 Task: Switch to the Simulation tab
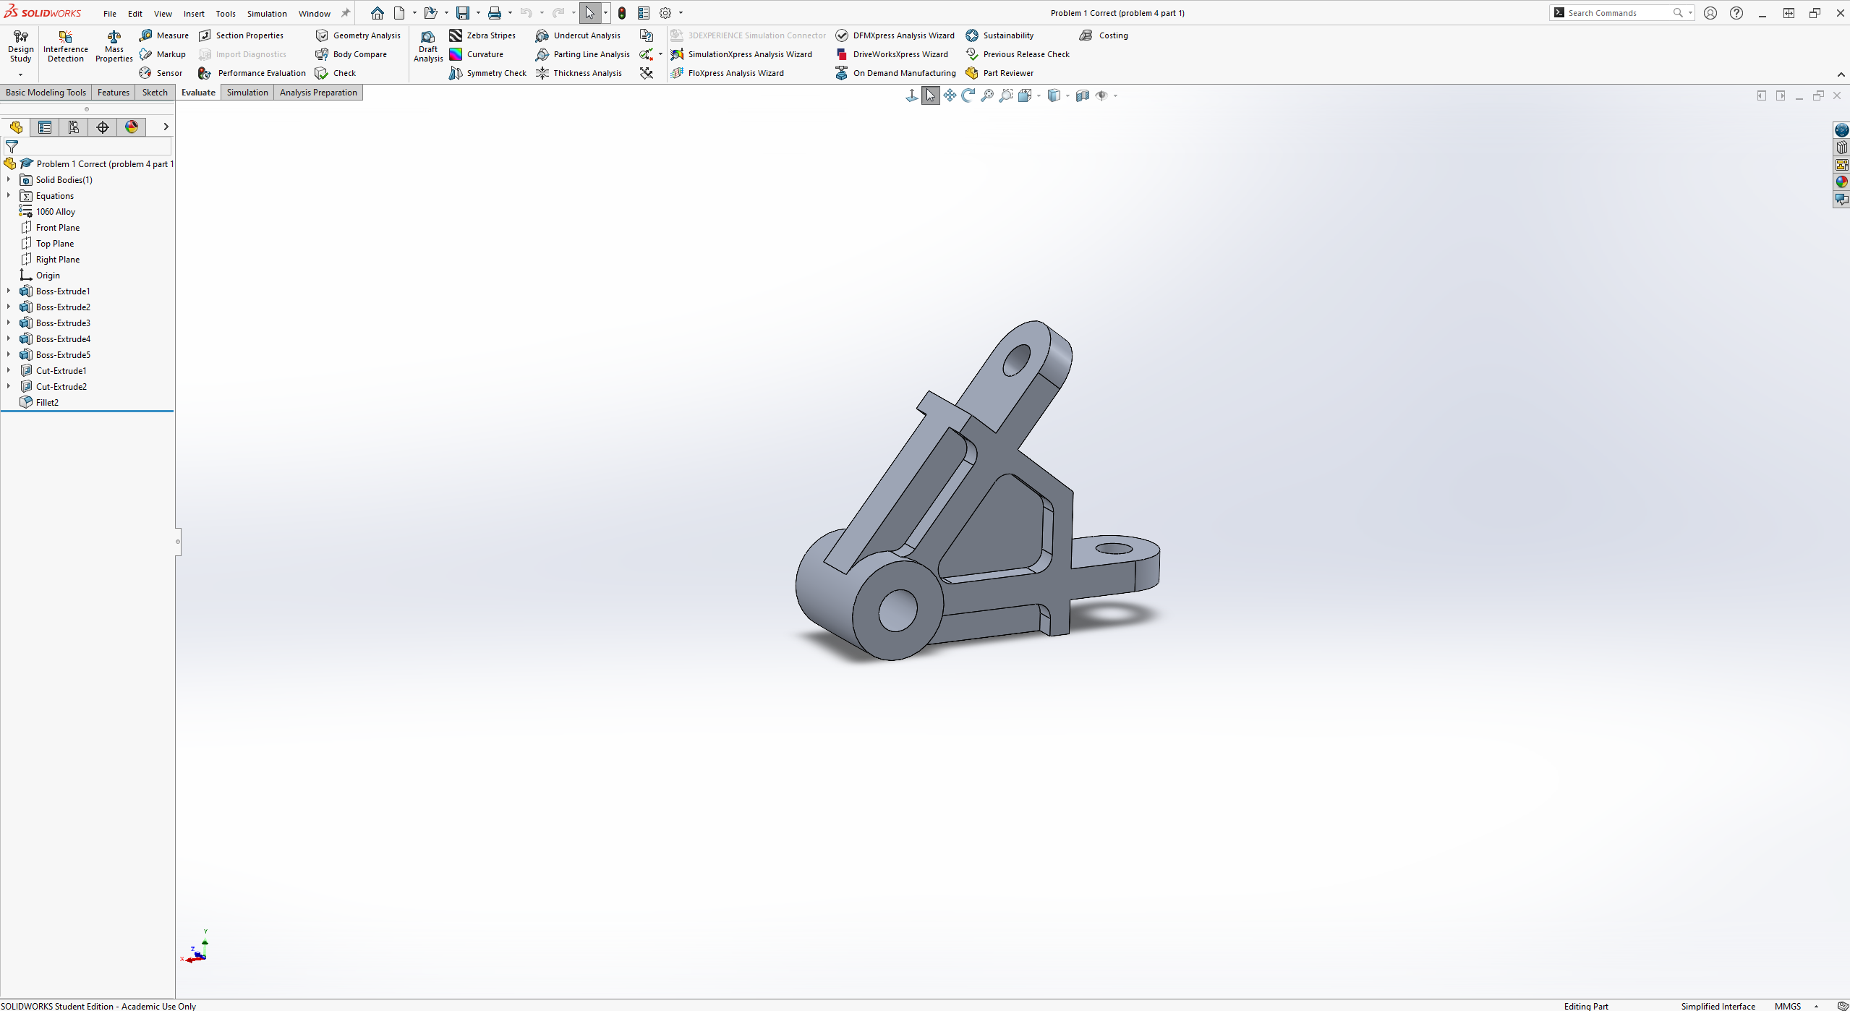point(247,93)
